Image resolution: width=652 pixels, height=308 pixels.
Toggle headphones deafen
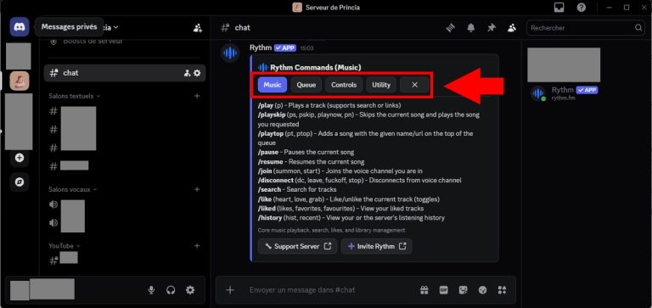[171, 290]
